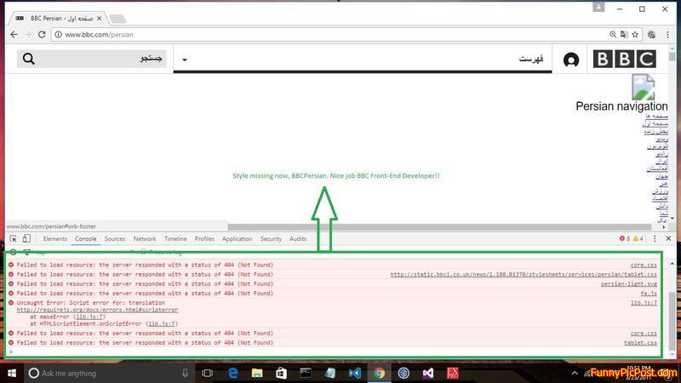
Task: Activate DevTools inspect element picker
Action: point(13,238)
